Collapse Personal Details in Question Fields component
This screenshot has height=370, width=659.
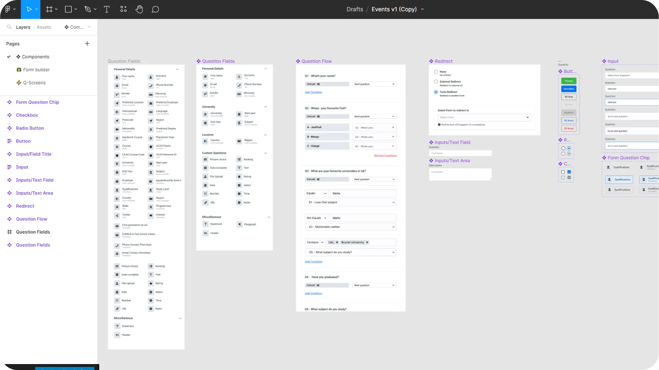pos(266,69)
